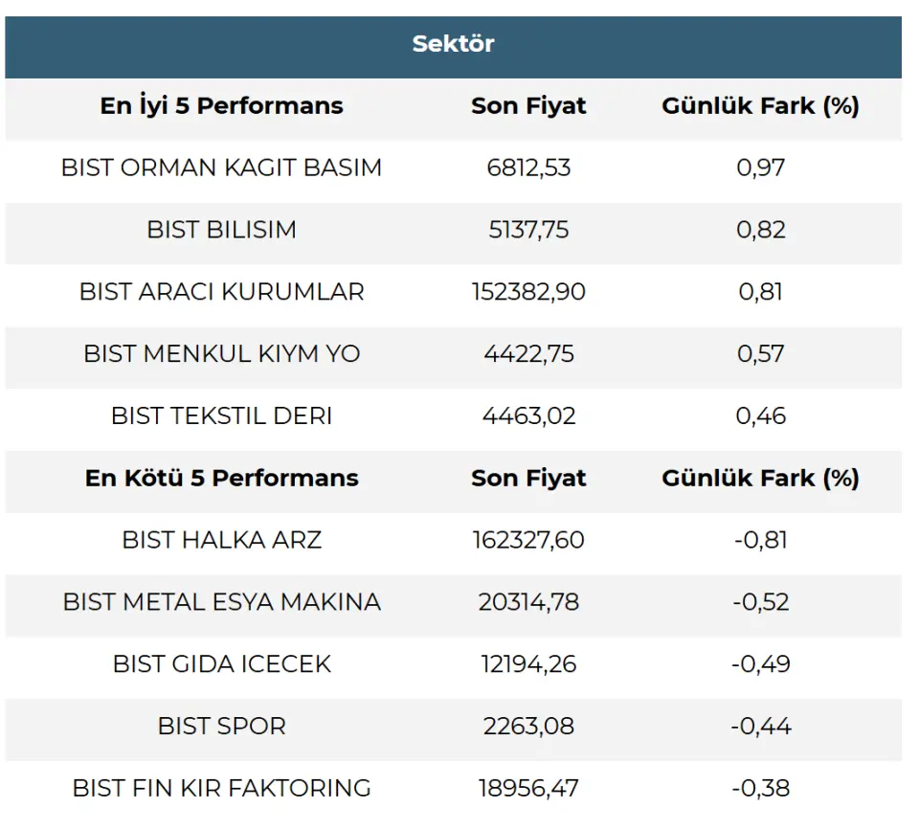Image resolution: width=919 pixels, height=830 pixels.
Task: Click the BIST GIDA ICECEK sector
Action: point(221,663)
